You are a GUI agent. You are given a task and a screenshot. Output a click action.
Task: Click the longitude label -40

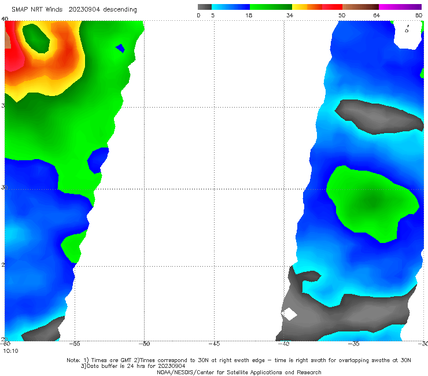tap(283, 344)
